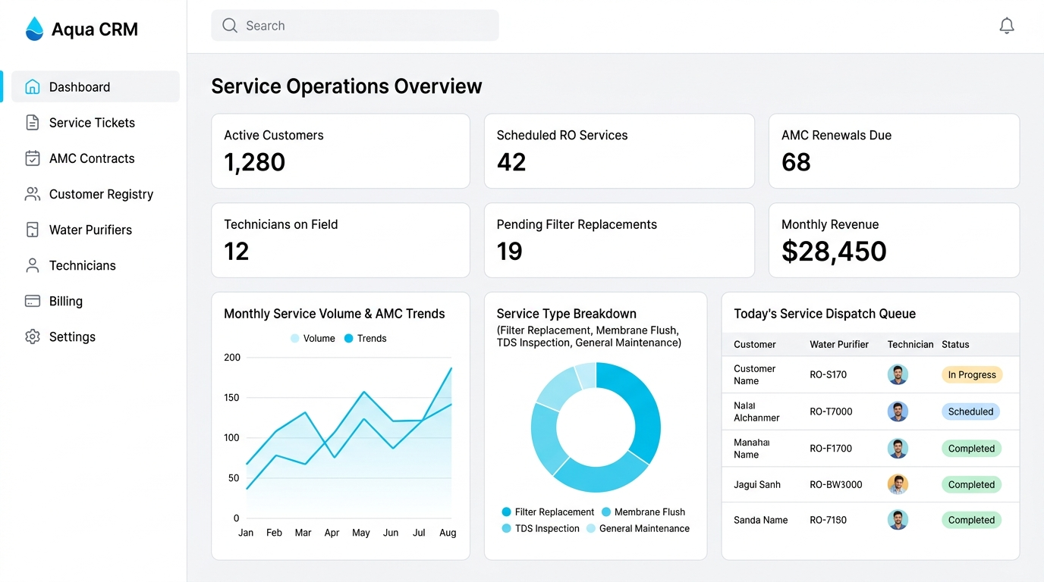Open the Active Customers card
The width and height of the screenshot is (1044, 582).
[x=341, y=152]
